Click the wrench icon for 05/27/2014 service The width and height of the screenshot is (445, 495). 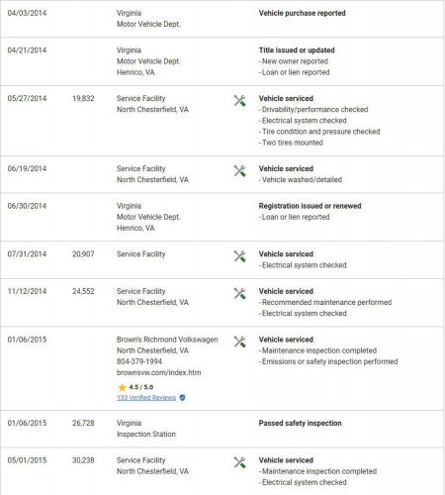tap(239, 101)
